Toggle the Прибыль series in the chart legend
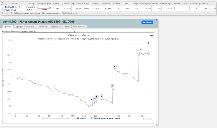Image resolution: width=217 pixels, height=128 pixels. click(x=80, y=118)
